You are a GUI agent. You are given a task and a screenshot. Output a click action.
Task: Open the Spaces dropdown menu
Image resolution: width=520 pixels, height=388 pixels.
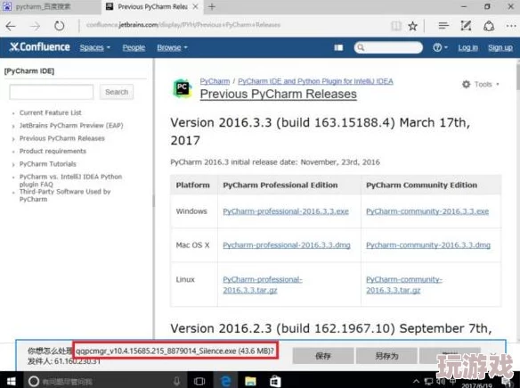[95, 47]
